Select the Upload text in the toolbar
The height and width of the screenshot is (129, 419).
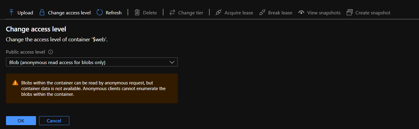pos(25,13)
